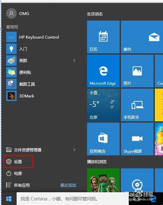This screenshot has width=163, height=205.
Task: Click the 电源 menu entry text
Action: (x=18, y=174)
